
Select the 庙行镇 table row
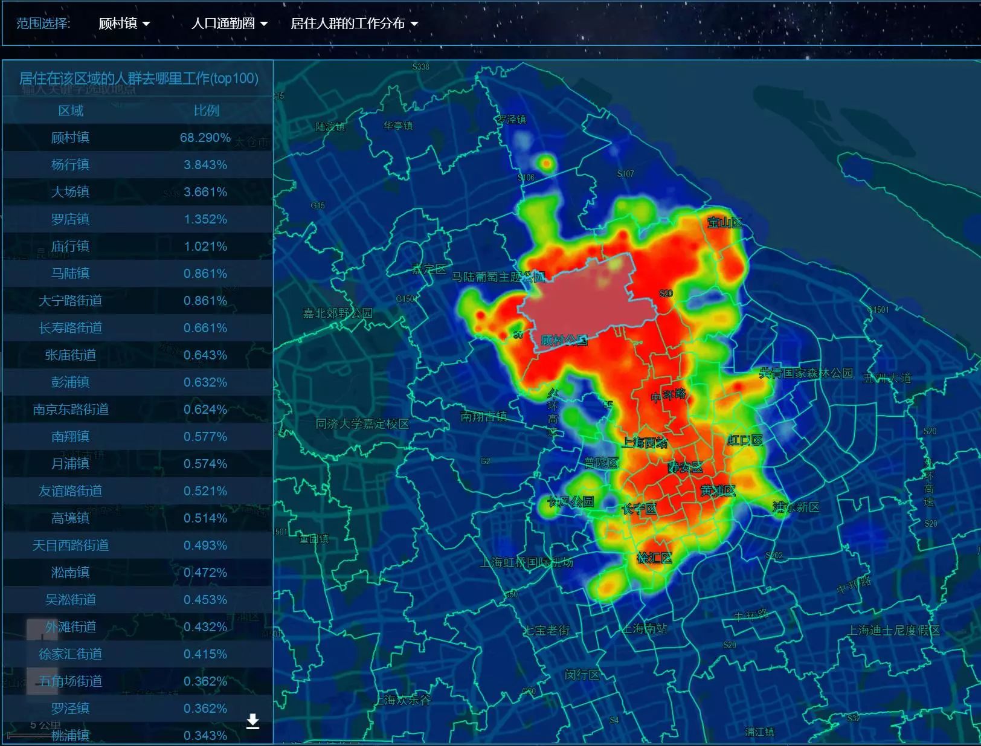pos(138,246)
